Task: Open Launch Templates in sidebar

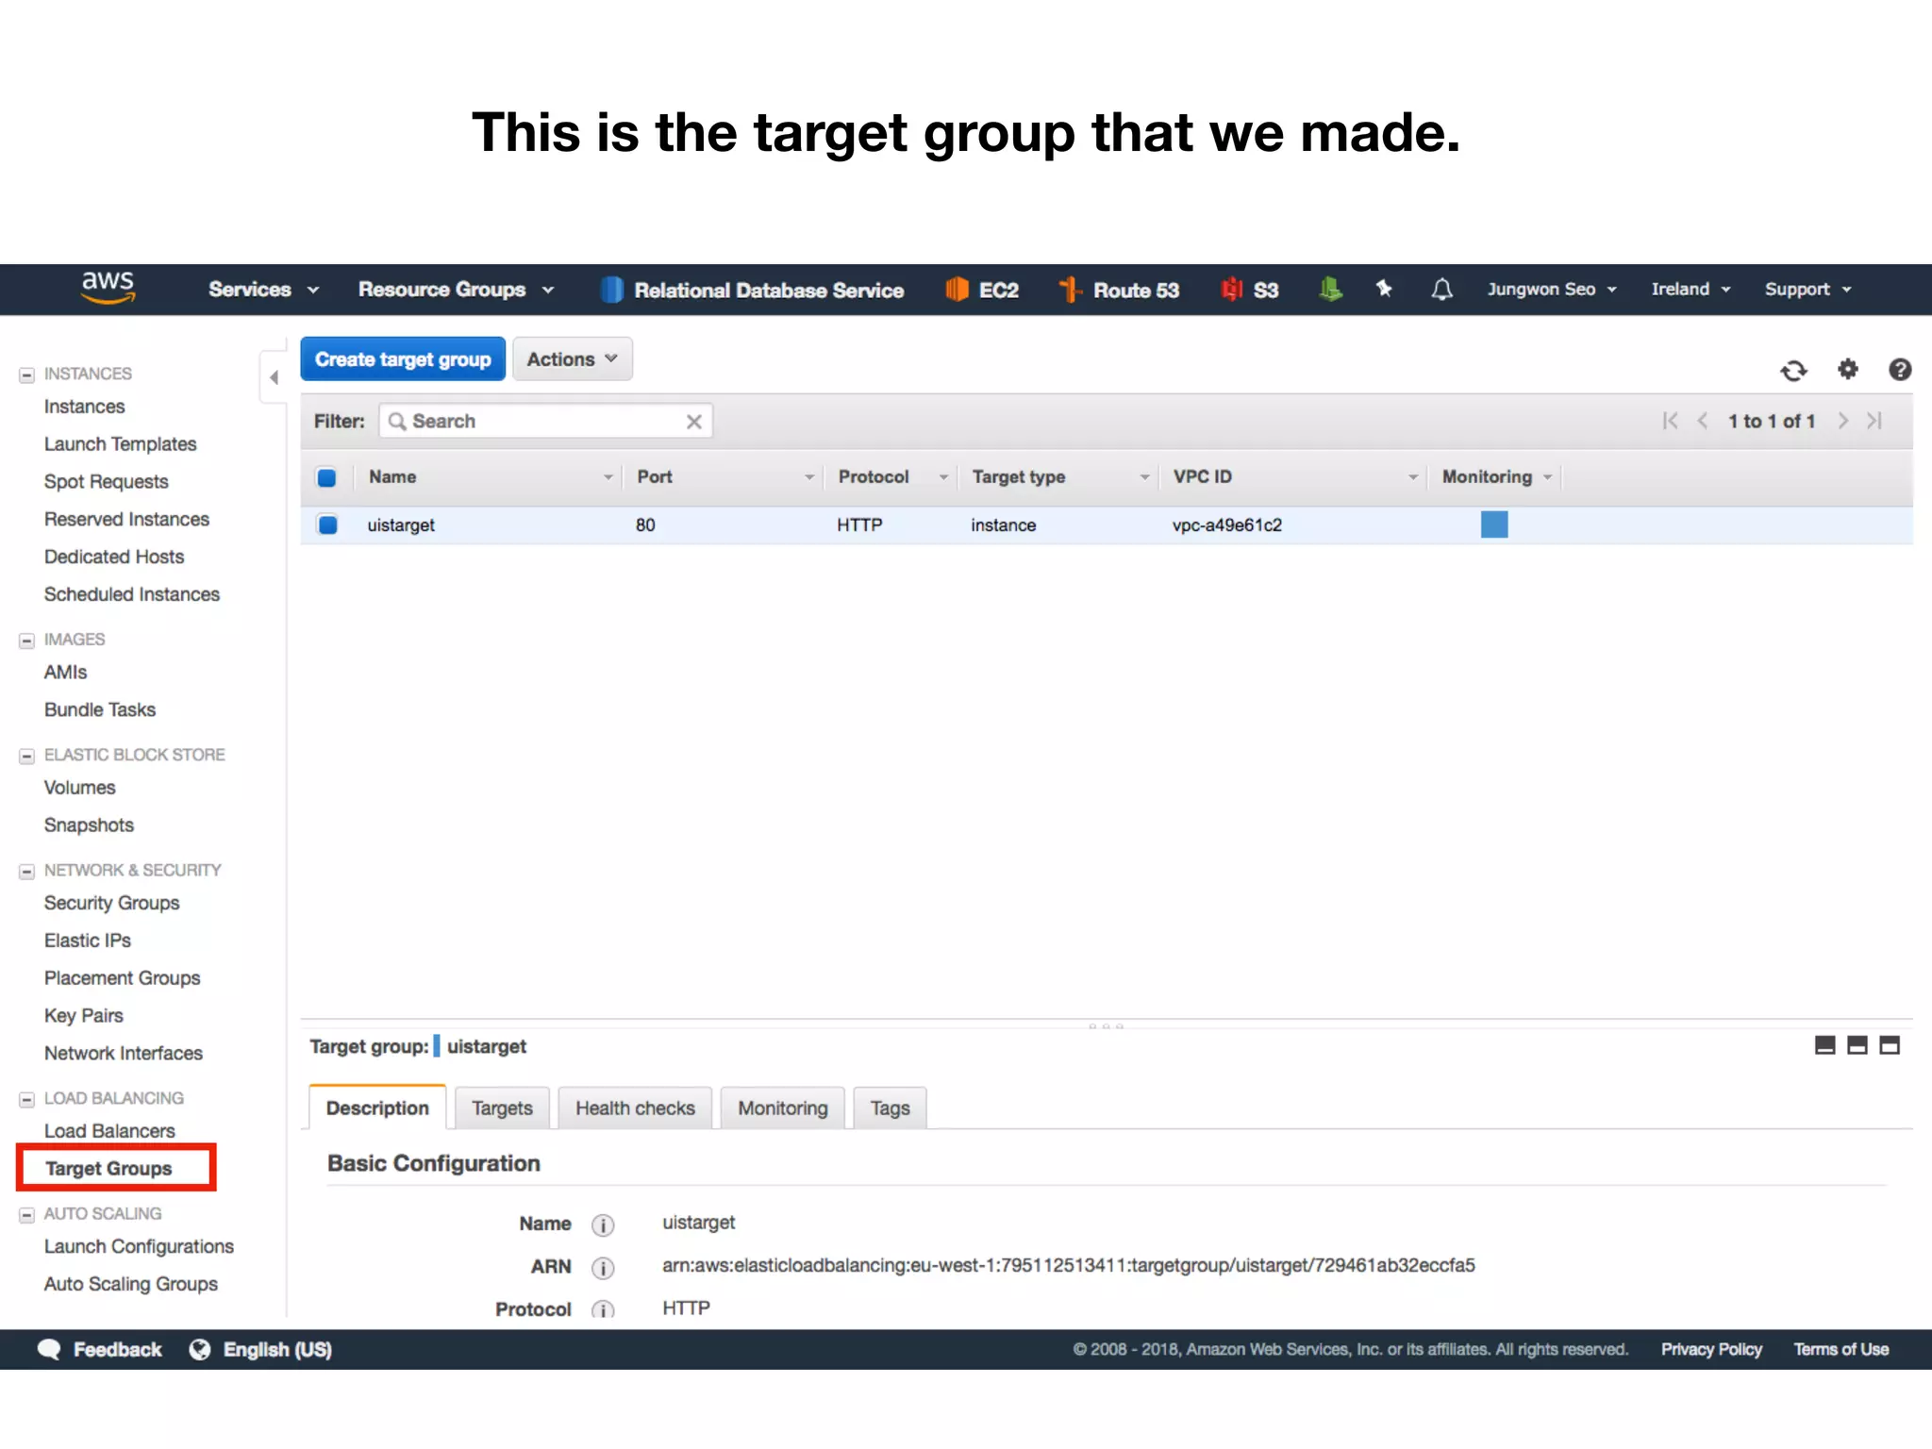Action: coord(120,444)
